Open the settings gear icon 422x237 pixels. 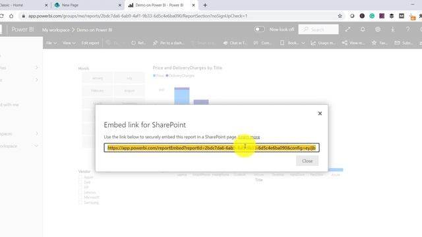378,29
